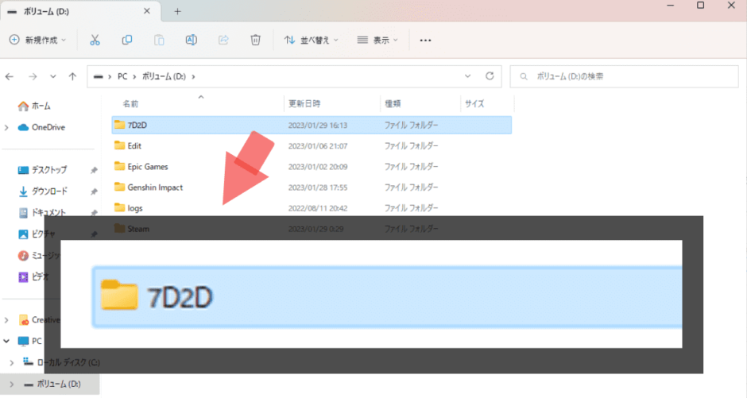Click the Rename icon in toolbar
The height and width of the screenshot is (398, 747).
(191, 40)
